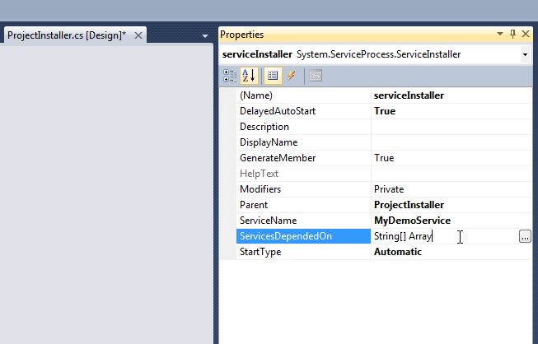Open Properties window position dropdown arrow
The height and width of the screenshot is (344, 538).
click(500, 34)
